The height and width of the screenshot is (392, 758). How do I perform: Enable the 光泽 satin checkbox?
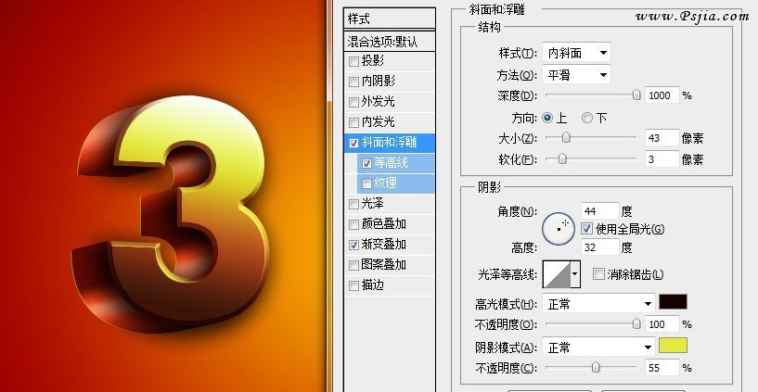click(353, 204)
